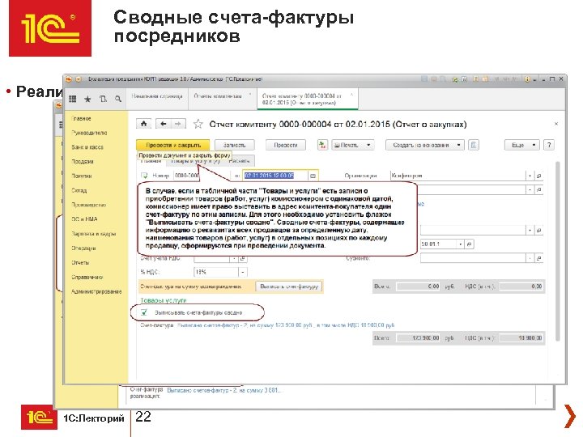This screenshot has width=583, height=437.
Task: Open the Производство section
Action: coord(89,205)
